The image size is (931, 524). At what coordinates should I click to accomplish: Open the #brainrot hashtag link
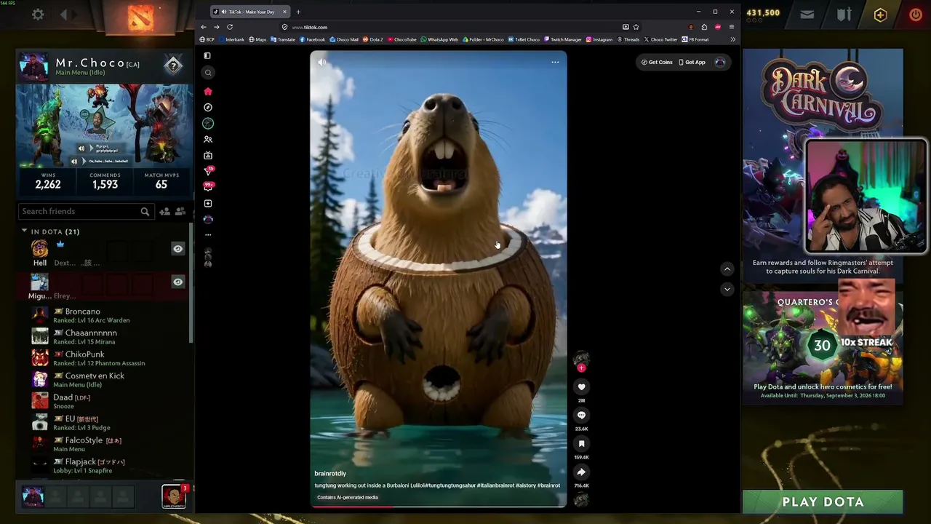click(548, 485)
